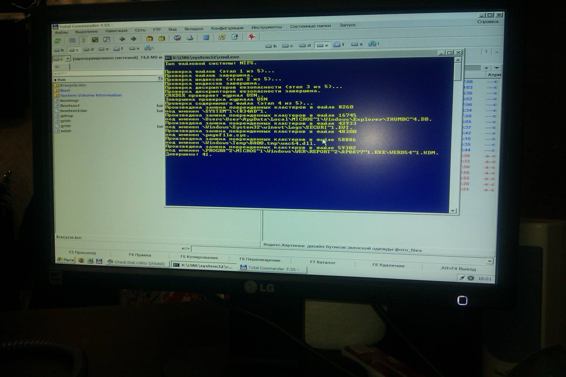Image resolution: width=566 pixels, height=377 pixels.
Task: Open the Навигация menu
Action: (x=116, y=31)
